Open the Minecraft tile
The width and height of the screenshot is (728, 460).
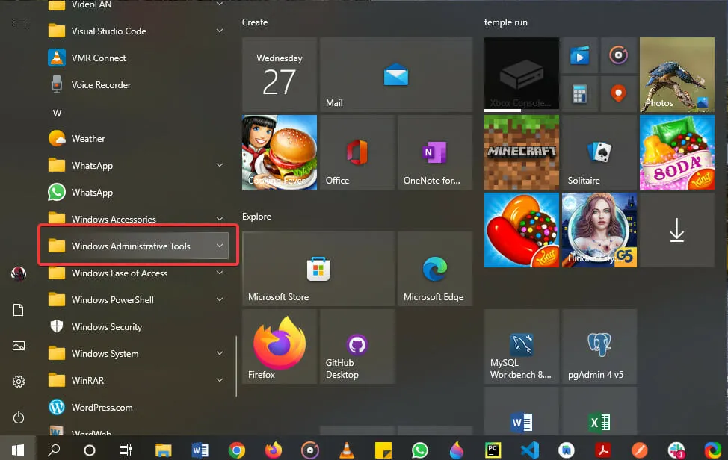(521, 152)
